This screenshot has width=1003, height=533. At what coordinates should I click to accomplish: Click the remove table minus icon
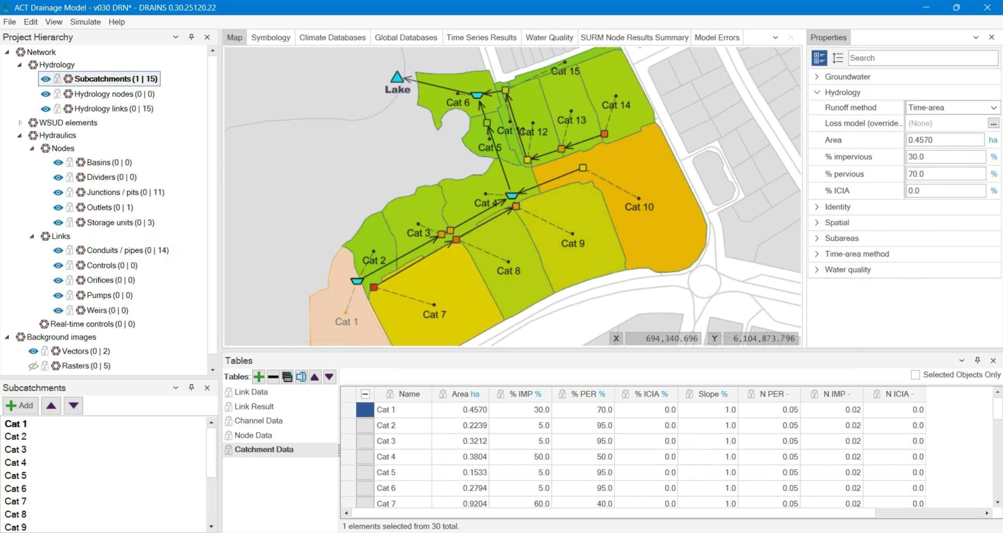coord(273,377)
